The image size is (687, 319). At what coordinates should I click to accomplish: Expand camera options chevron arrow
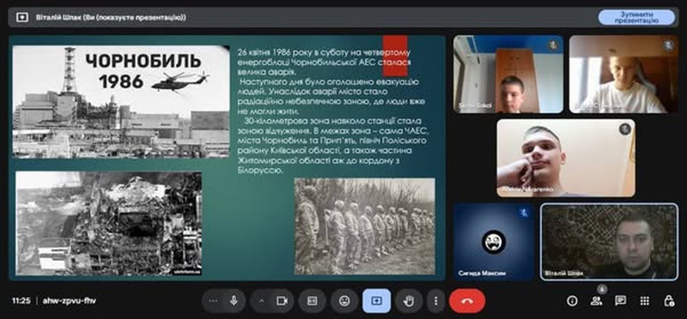tap(261, 301)
